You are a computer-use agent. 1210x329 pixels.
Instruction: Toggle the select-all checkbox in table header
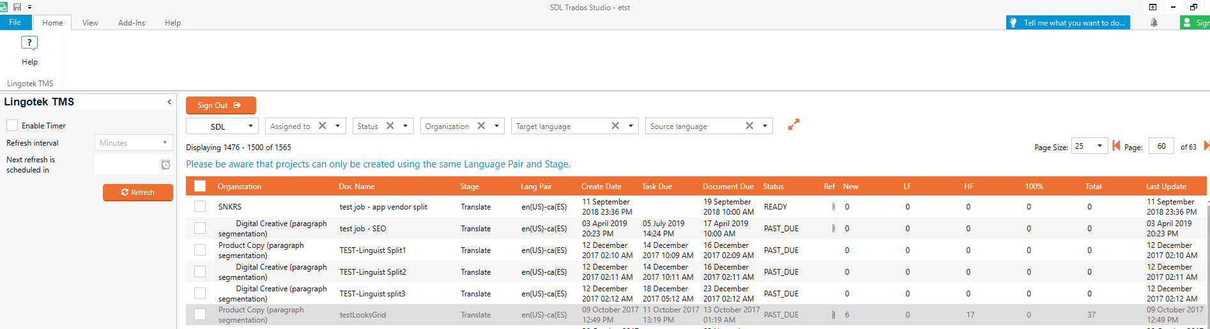coord(200,186)
